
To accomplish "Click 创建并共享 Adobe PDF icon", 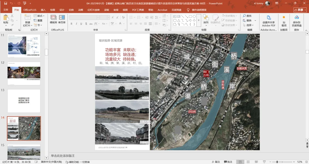I will (x=269, y=19).
